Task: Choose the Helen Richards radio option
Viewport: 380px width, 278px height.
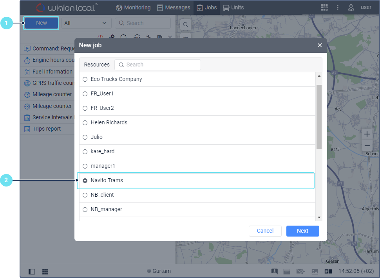Action: 85,123
